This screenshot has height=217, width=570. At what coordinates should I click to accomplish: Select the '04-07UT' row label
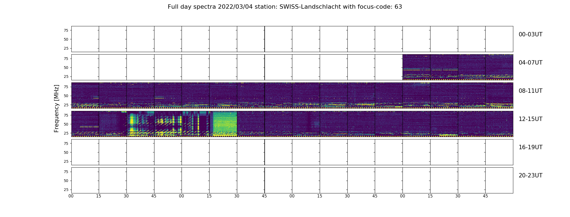coord(530,63)
